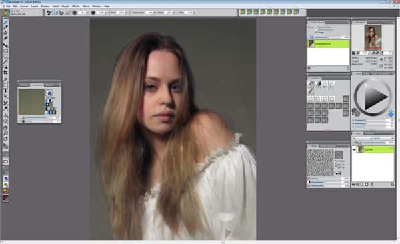Screen dimensions: 400x244
Task: Click the Reset Tool icon on the property bar
Action: click(x=49, y=13)
